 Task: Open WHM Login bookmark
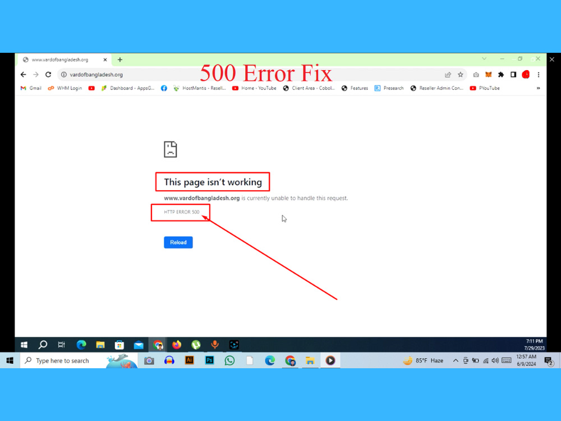pos(65,88)
